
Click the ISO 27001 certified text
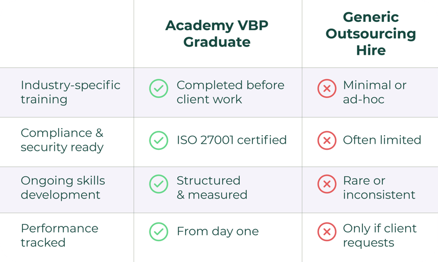(232, 140)
